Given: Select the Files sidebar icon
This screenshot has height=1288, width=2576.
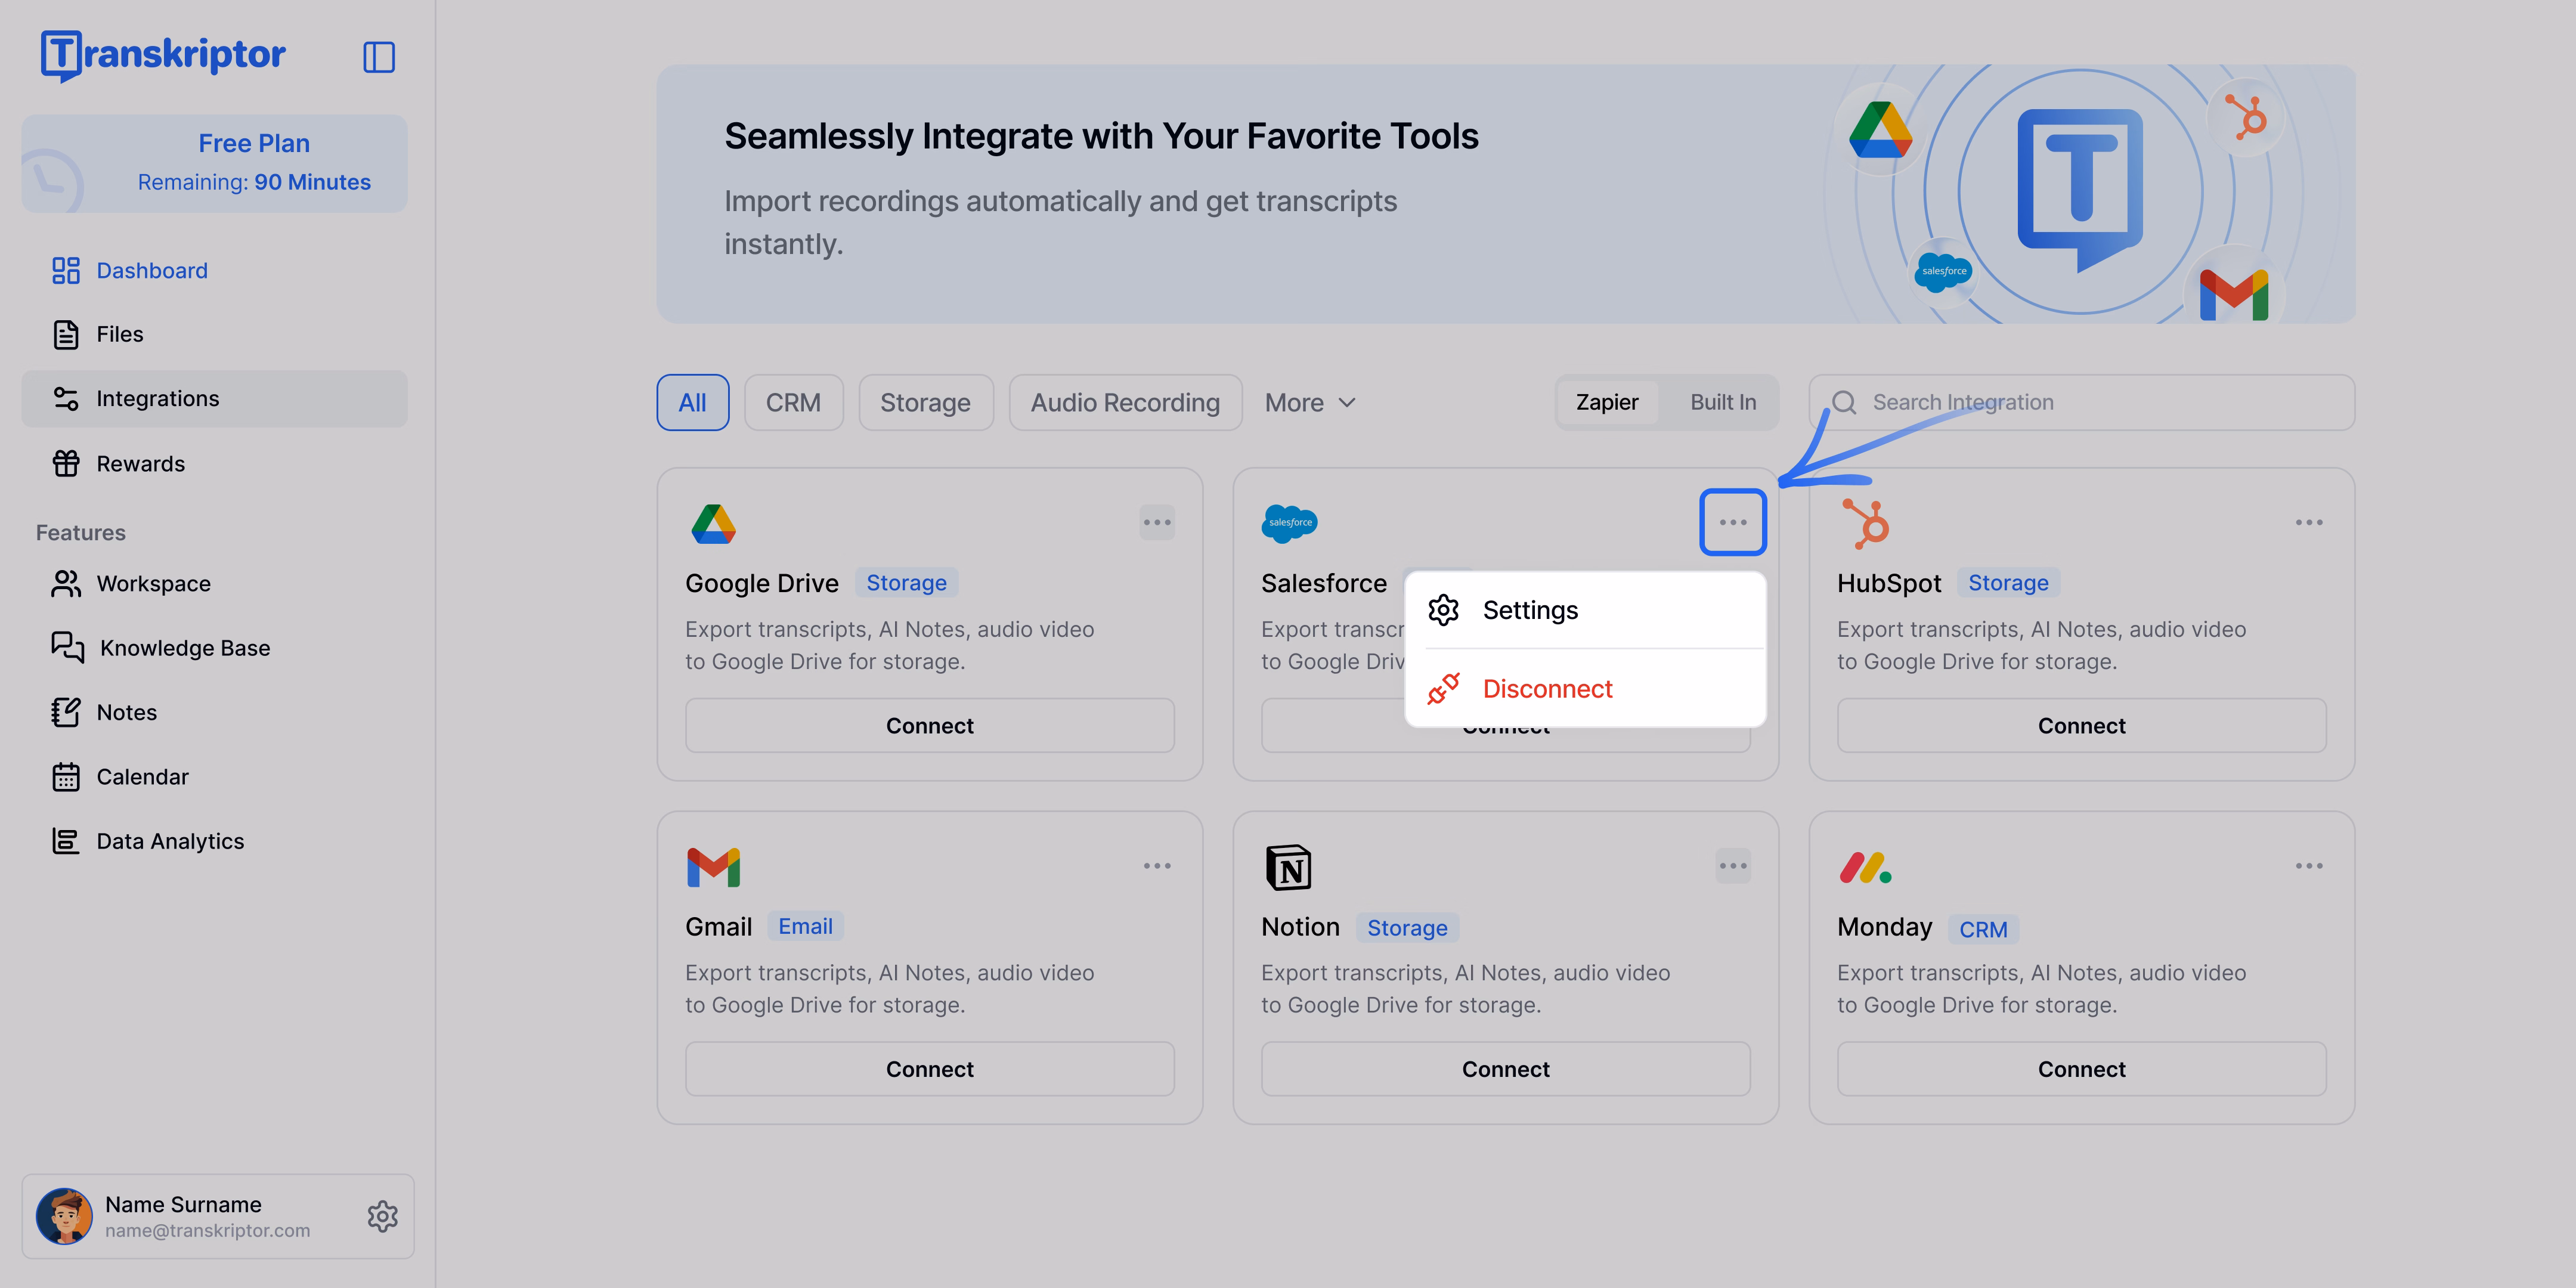Looking at the screenshot, I should point(66,334).
